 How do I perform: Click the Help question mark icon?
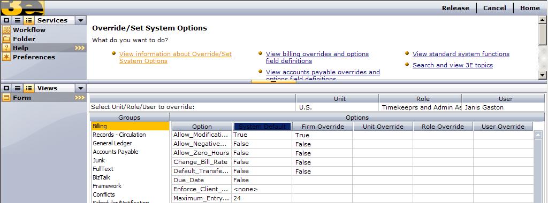6,48
